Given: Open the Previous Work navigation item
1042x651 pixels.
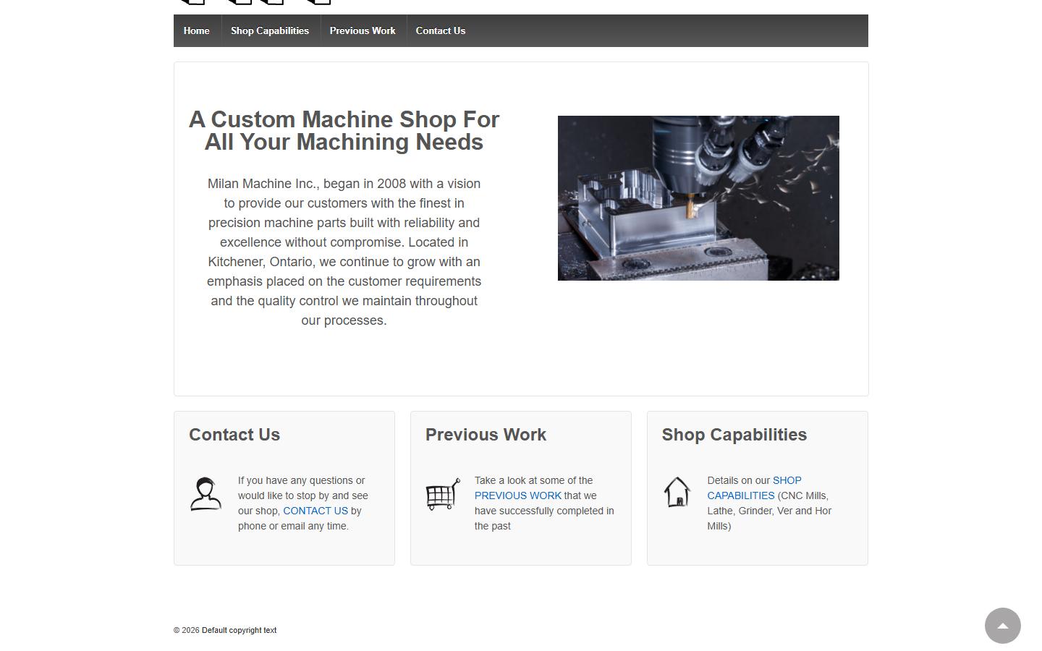Looking at the screenshot, I should pyautogui.click(x=363, y=30).
